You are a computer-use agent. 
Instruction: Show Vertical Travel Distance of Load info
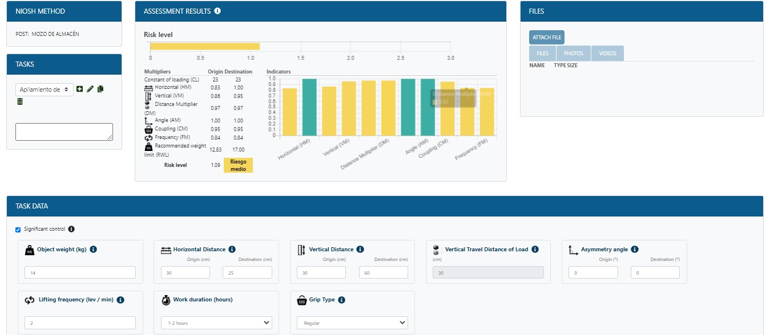[x=535, y=249]
